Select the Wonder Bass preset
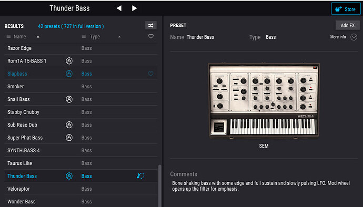Screen dimensions: 363x207 pyautogui.click(x=81, y=201)
